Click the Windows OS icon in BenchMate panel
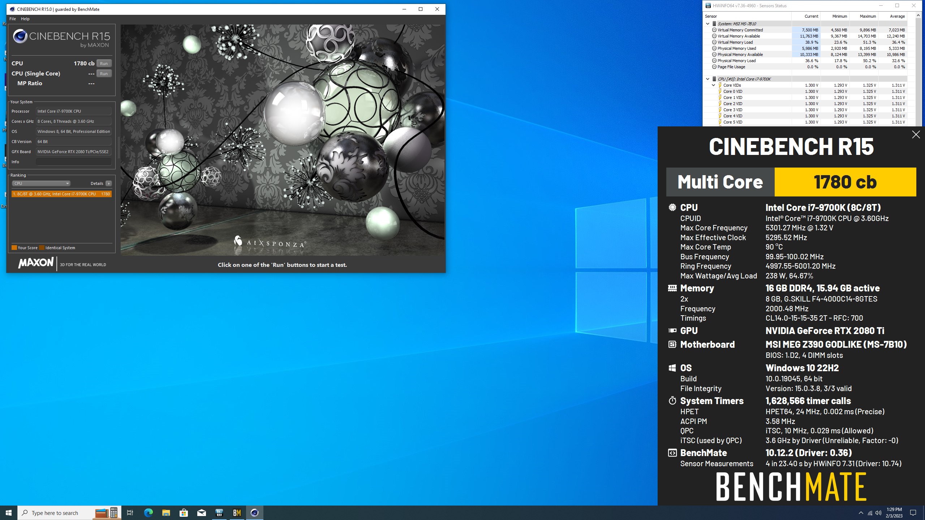 (672, 368)
